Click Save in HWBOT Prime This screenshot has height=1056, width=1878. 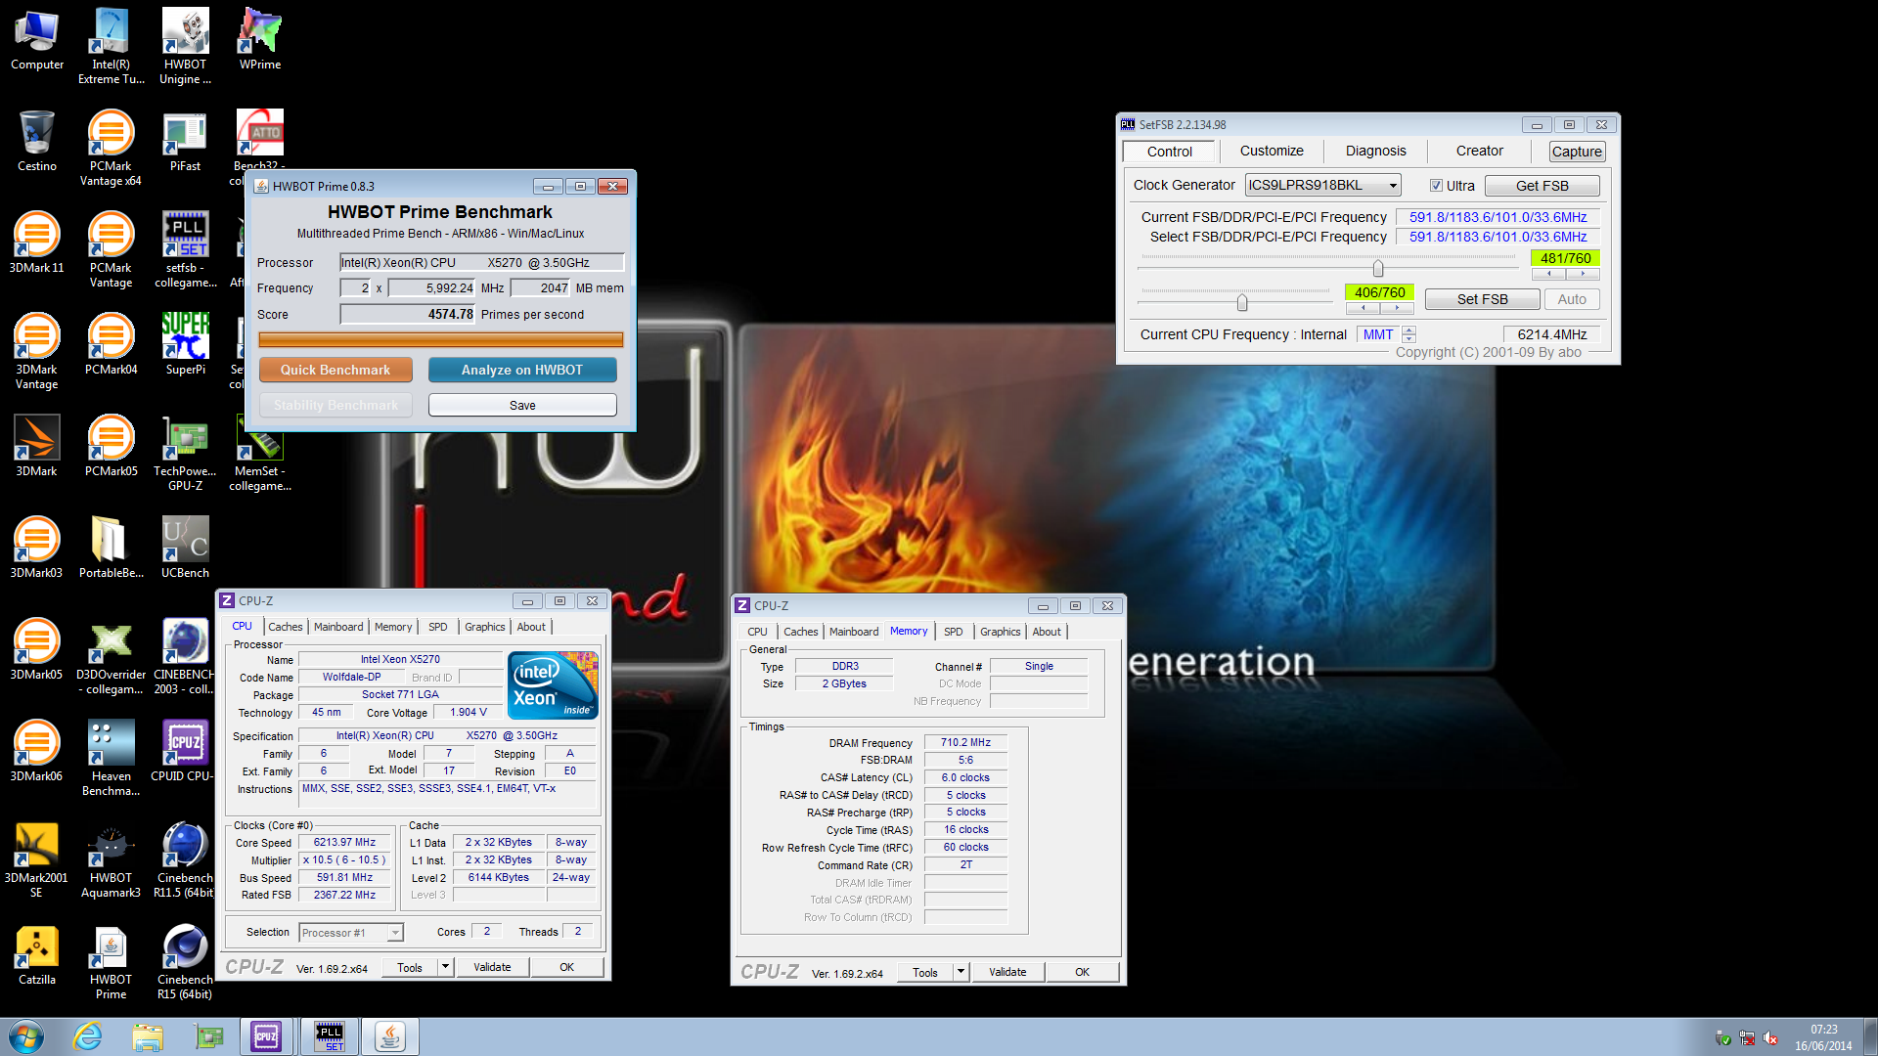(x=522, y=405)
